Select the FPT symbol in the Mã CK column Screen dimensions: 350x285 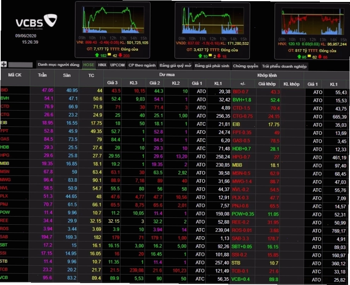point(4,131)
